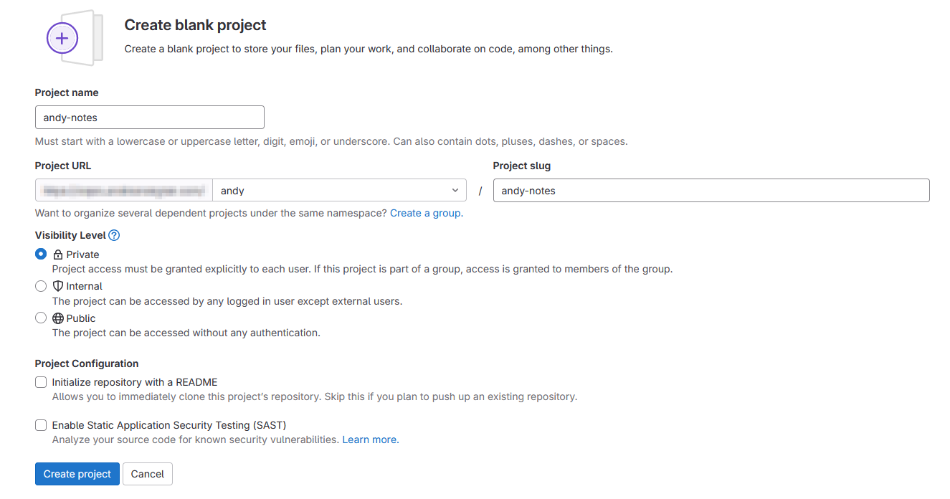Screen dimensions: 950x499
Task: Click the Project name input field
Action: tap(150, 118)
